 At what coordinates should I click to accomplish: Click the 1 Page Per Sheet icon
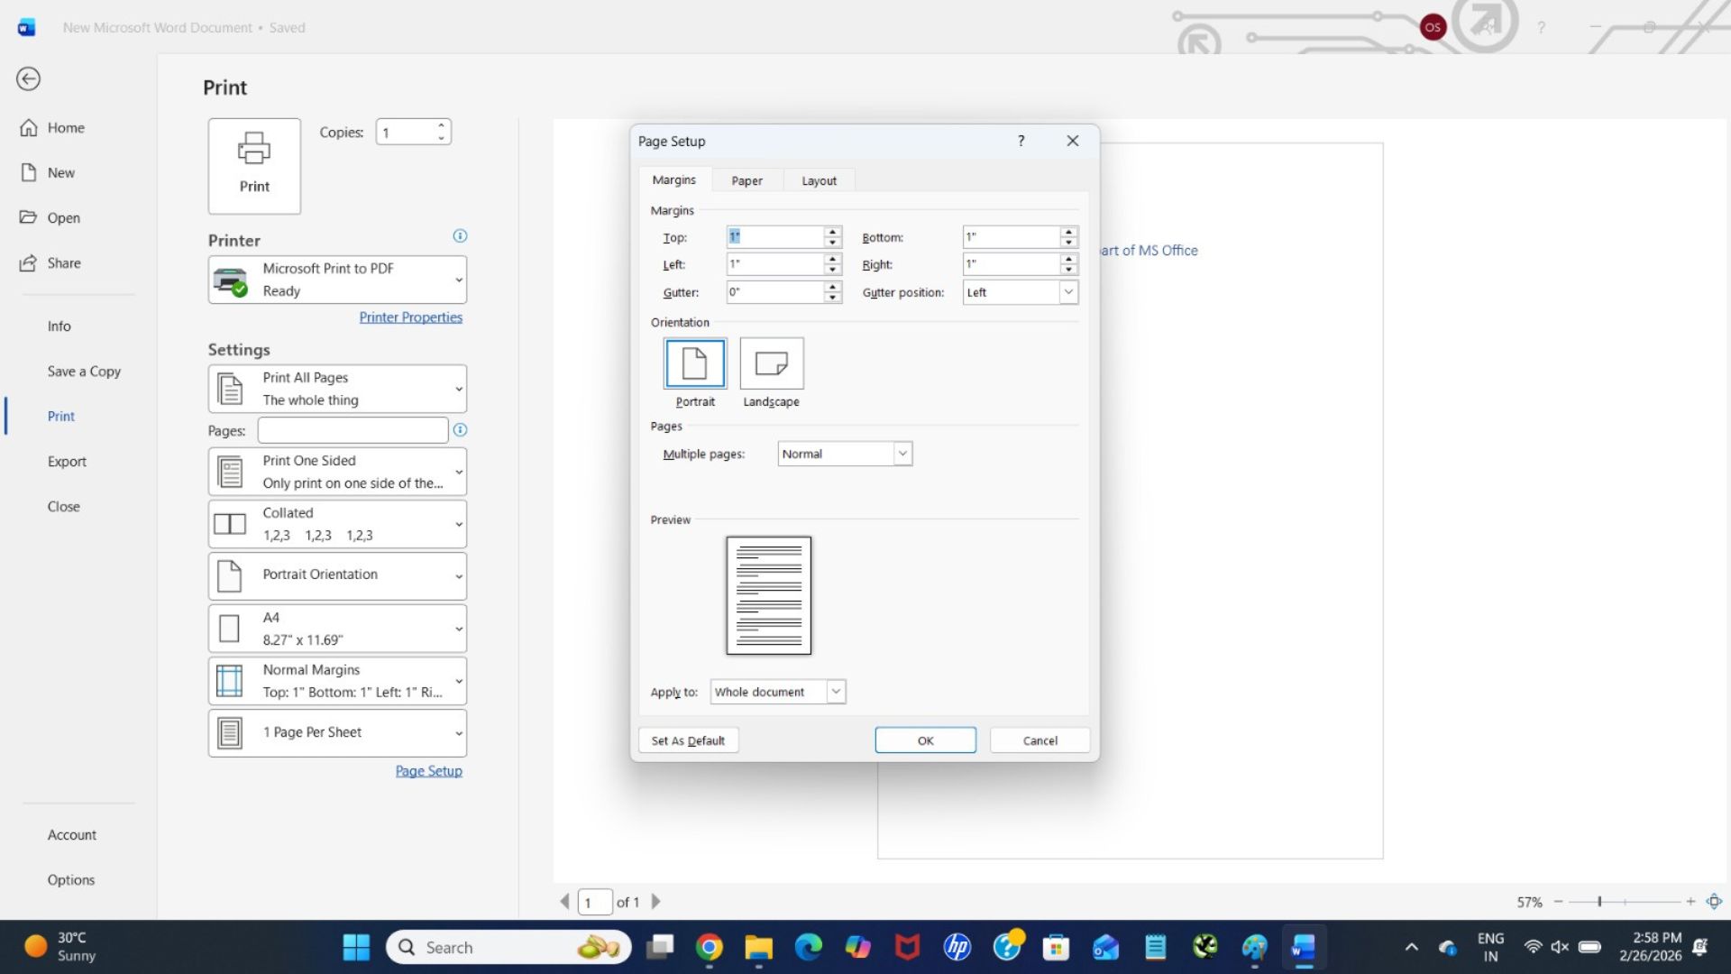point(231,732)
